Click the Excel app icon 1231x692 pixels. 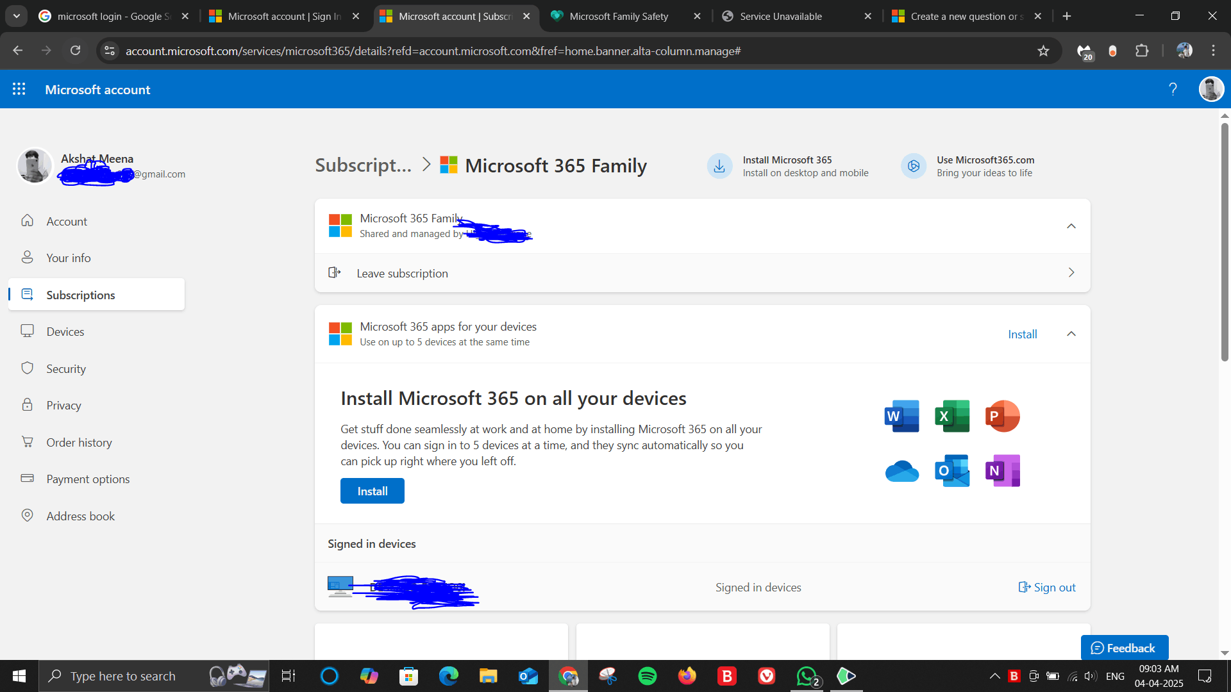[x=952, y=416]
